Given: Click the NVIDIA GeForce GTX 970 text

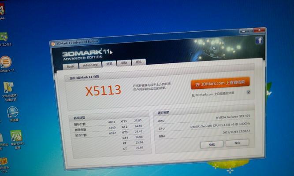Looking at the screenshot, I should (x=233, y=117).
